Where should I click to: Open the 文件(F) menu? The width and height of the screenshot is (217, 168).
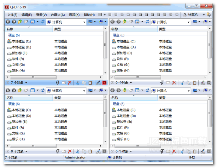click(12, 15)
